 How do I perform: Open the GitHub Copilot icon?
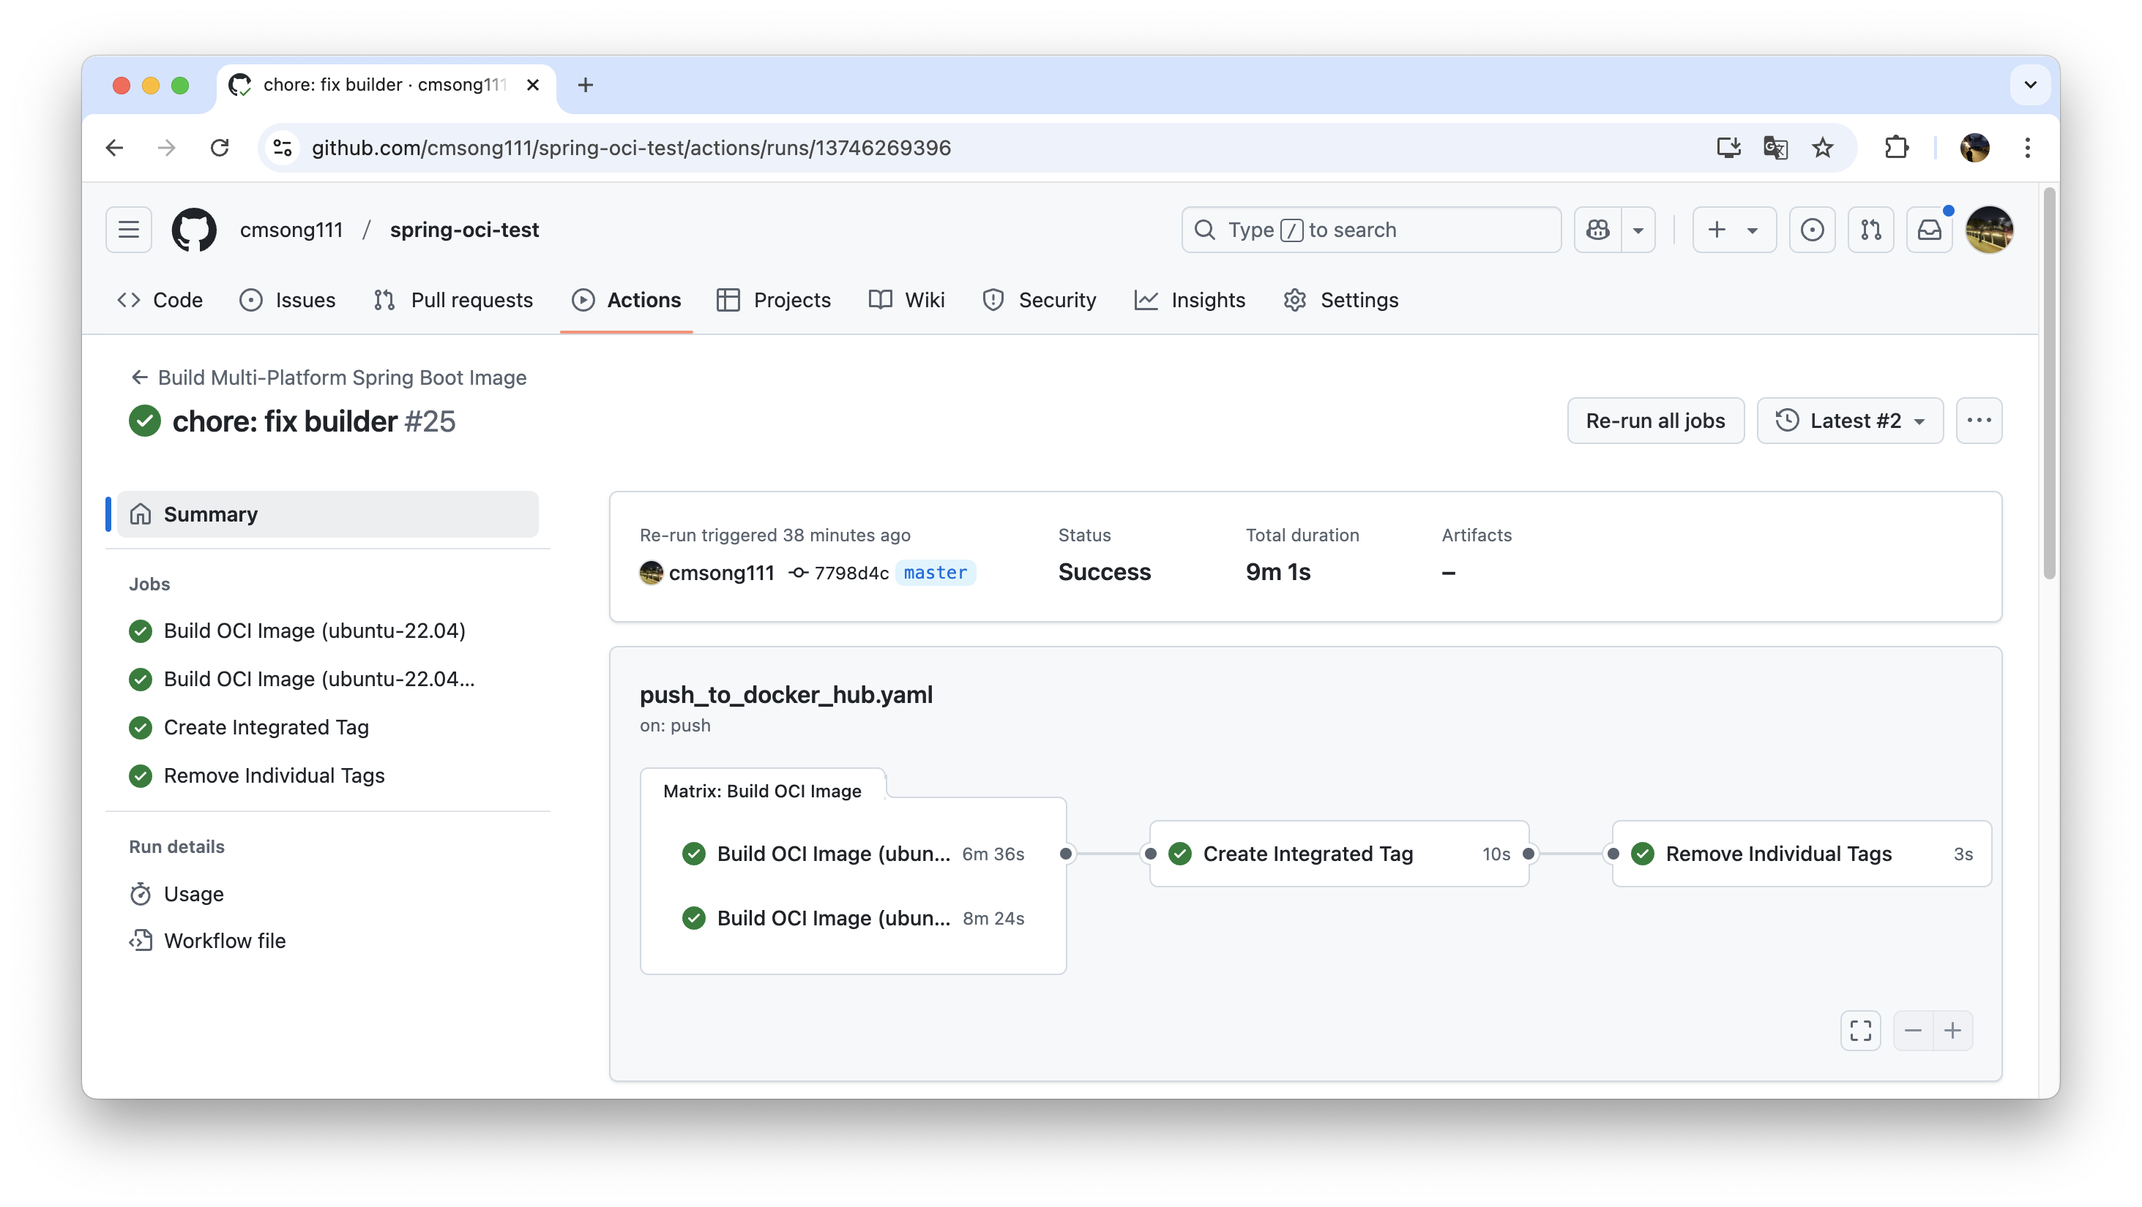coord(1597,230)
